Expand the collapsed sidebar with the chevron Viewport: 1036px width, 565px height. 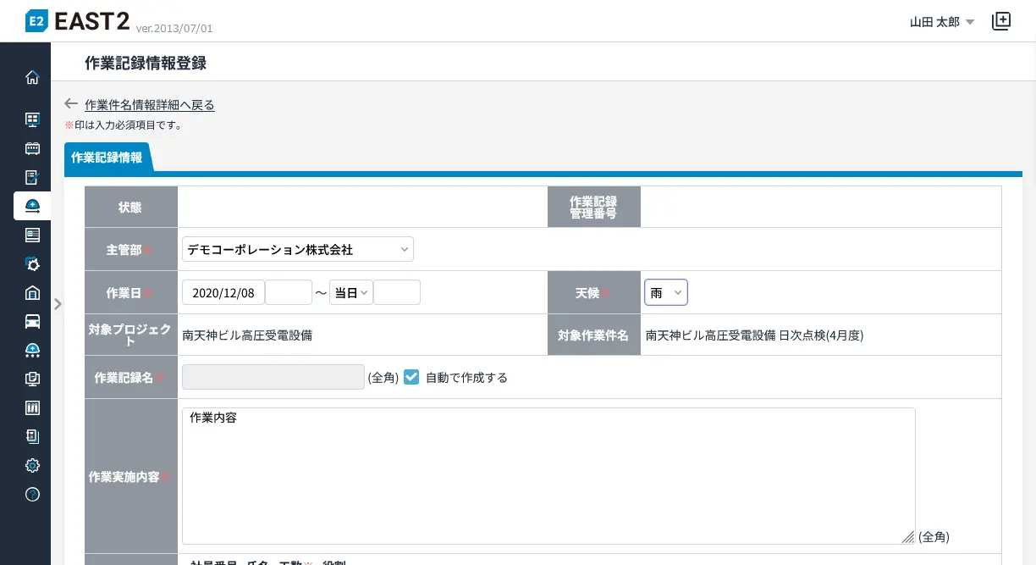[x=58, y=304]
